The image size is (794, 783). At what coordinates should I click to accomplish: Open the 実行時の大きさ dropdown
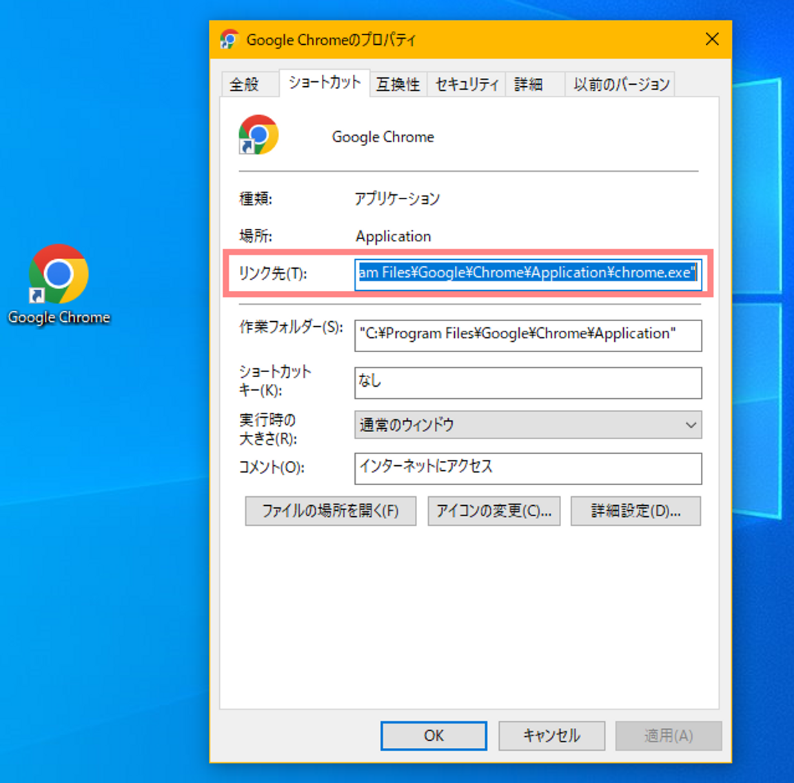tap(528, 425)
